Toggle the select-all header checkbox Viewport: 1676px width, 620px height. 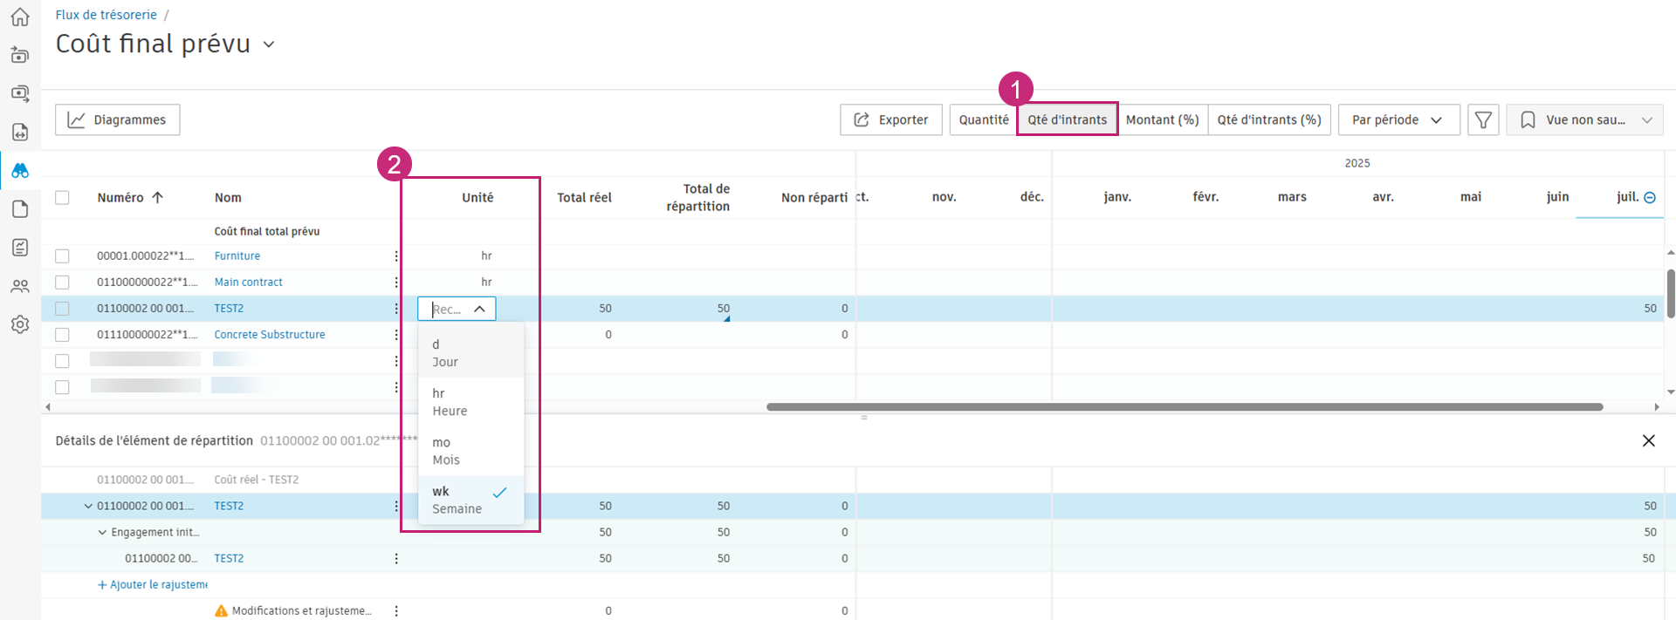62,198
